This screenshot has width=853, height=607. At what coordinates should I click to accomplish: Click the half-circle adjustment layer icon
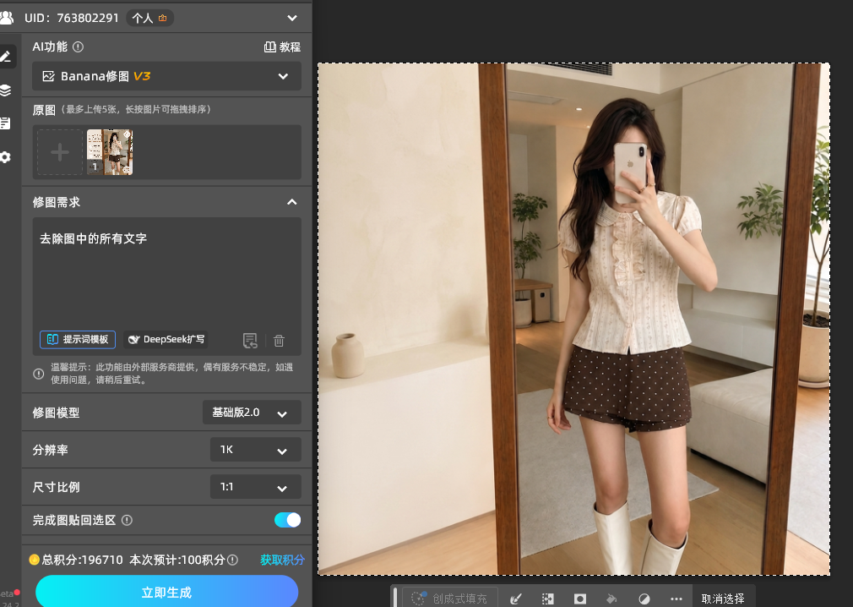644,599
